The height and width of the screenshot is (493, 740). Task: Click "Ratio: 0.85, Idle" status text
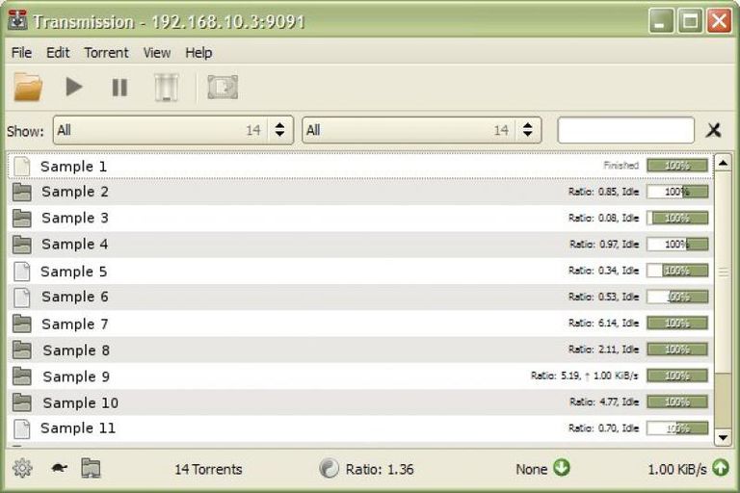coord(603,192)
